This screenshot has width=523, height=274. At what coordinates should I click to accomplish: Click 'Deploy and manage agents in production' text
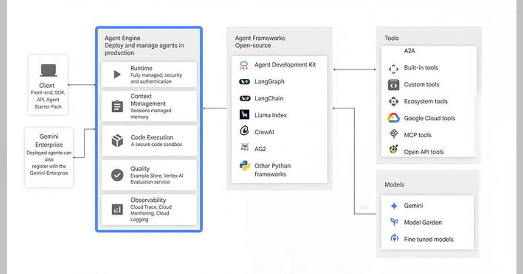[144, 49]
